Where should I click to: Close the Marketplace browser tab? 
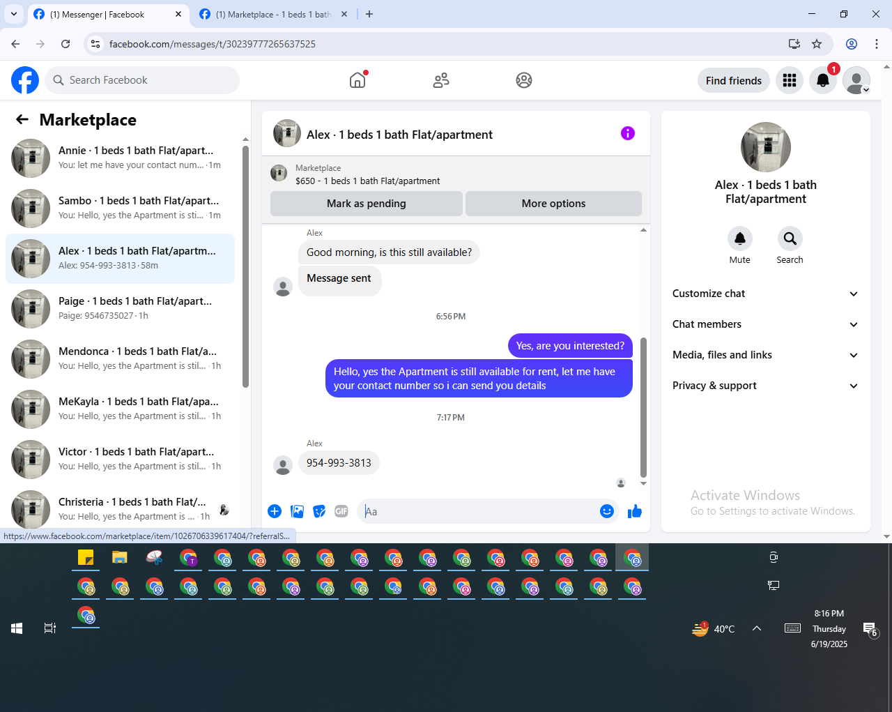click(344, 14)
